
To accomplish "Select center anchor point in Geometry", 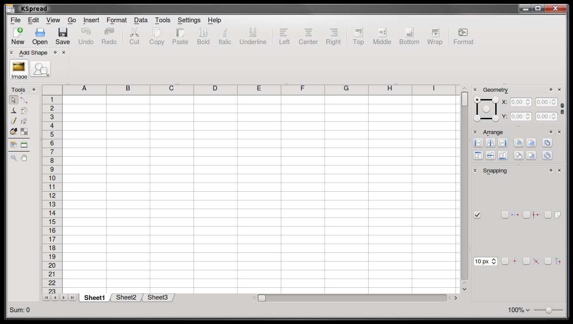I will click(x=486, y=109).
